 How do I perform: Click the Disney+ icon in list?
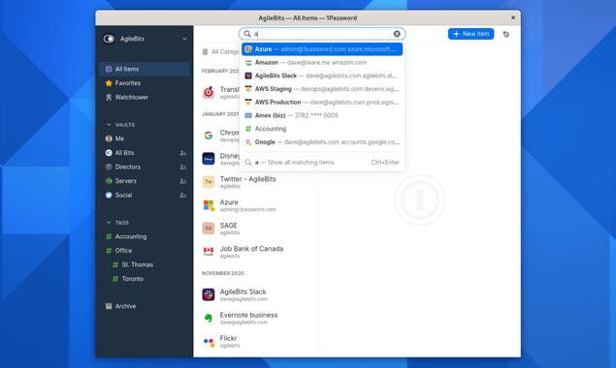point(209,159)
